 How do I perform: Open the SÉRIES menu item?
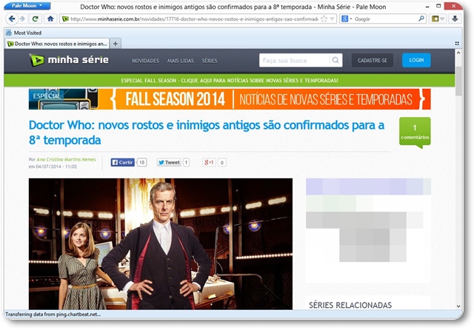point(210,61)
